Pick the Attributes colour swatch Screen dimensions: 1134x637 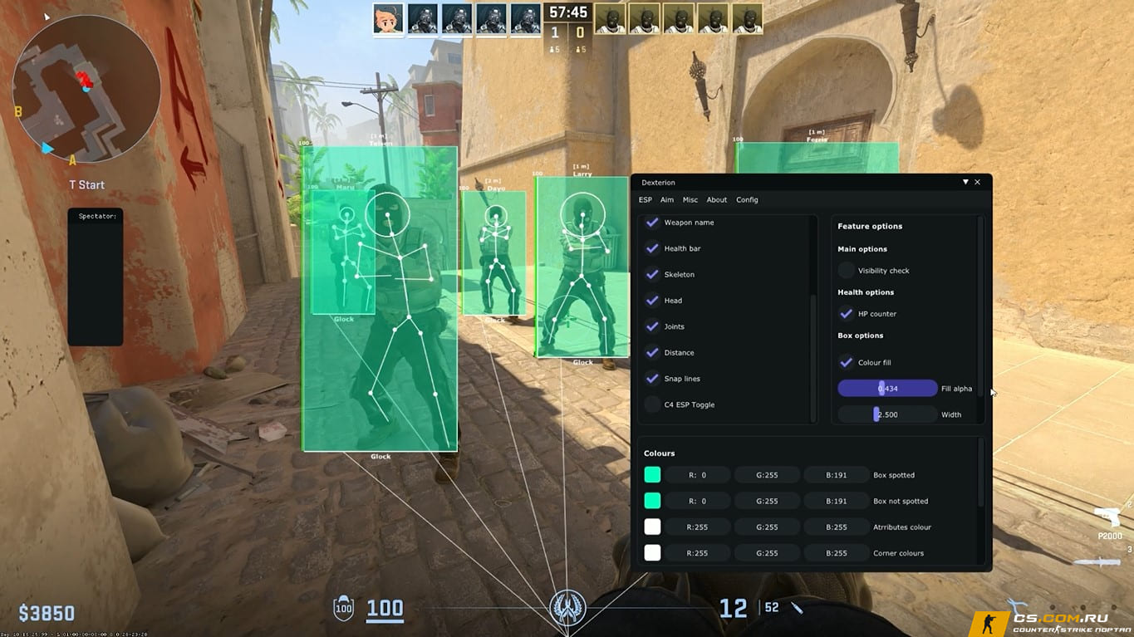(653, 527)
